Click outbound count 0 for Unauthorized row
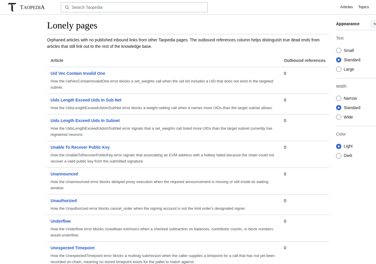Image resolution: width=376 pixels, height=264 pixels. (285, 201)
